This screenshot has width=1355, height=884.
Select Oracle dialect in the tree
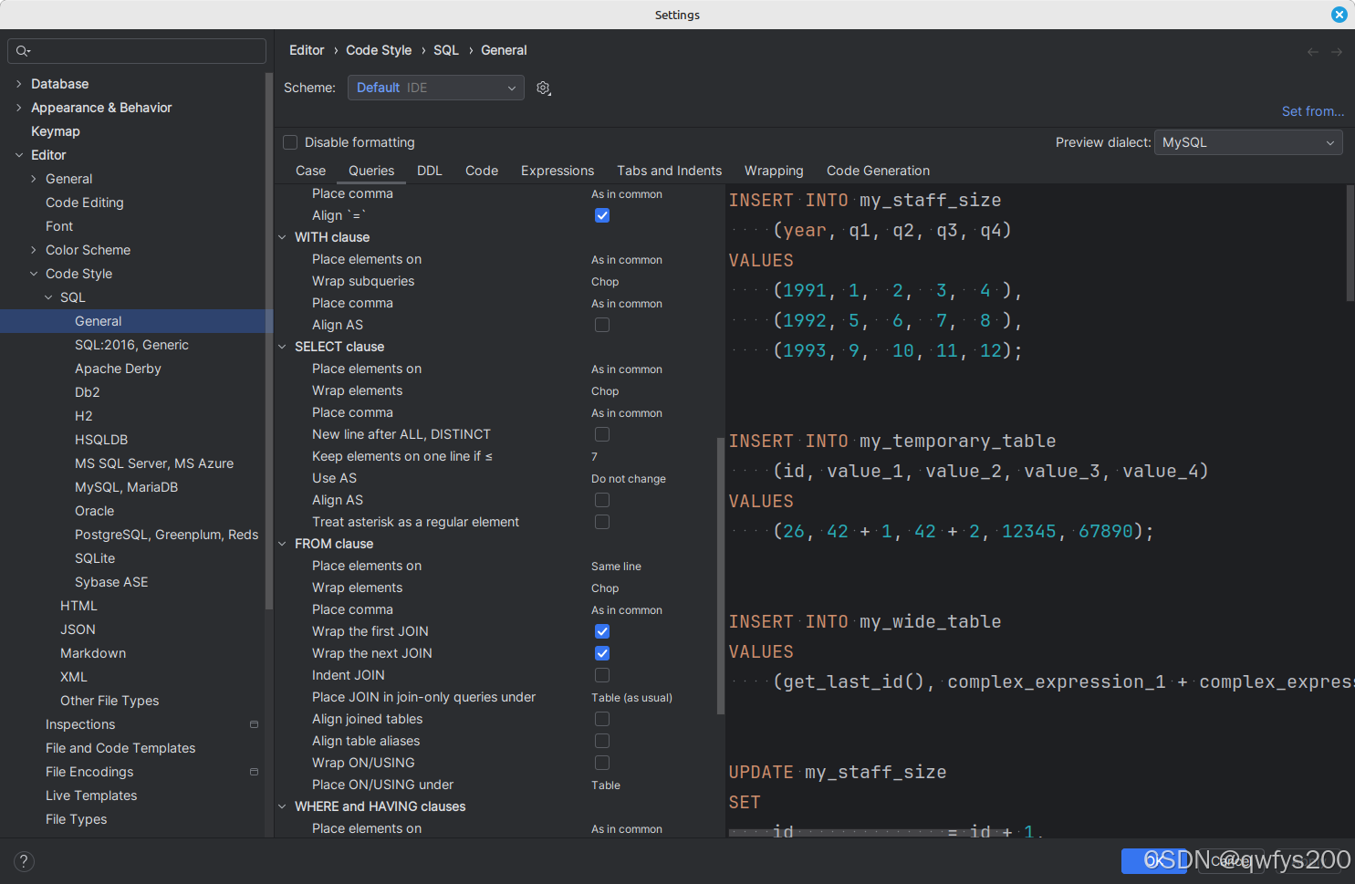point(94,511)
